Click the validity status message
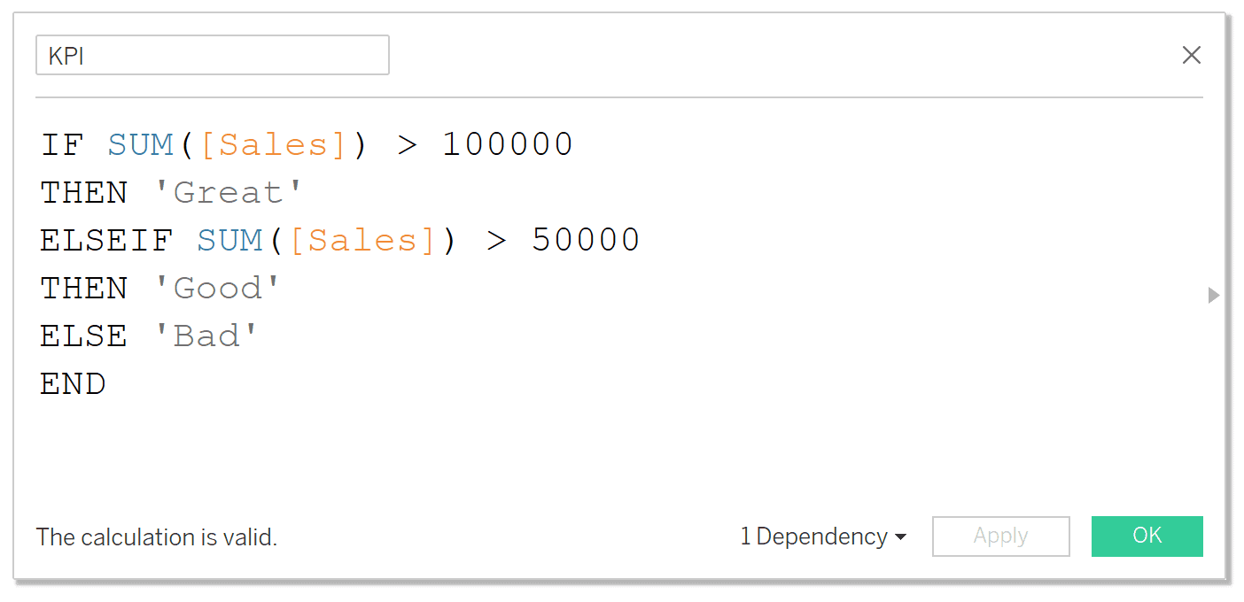1244x602 pixels. pyautogui.click(x=157, y=537)
